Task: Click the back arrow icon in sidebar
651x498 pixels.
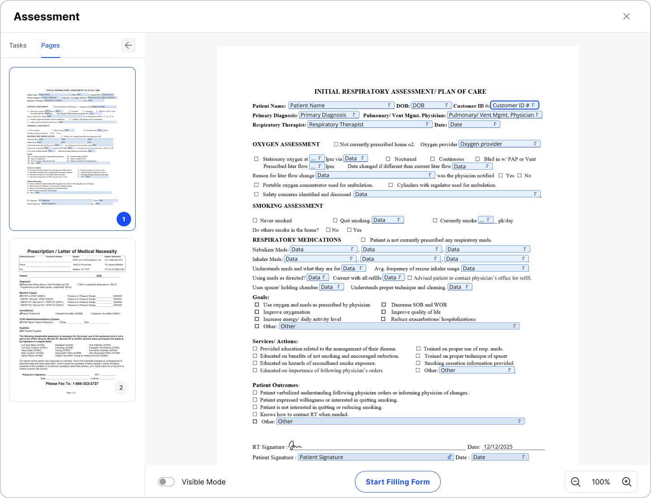Action: pyautogui.click(x=128, y=45)
